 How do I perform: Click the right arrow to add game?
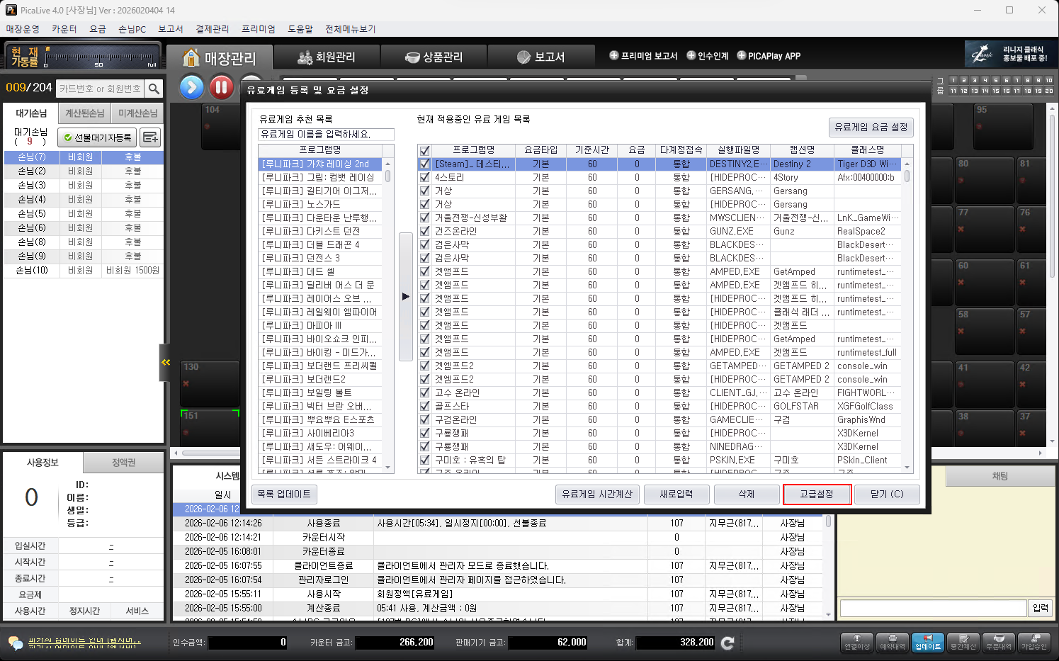pos(406,297)
